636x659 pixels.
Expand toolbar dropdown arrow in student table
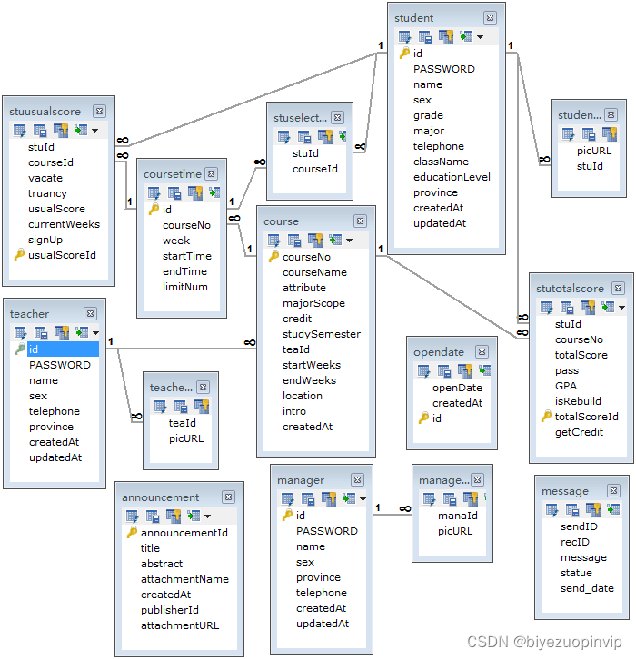(480, 37)
